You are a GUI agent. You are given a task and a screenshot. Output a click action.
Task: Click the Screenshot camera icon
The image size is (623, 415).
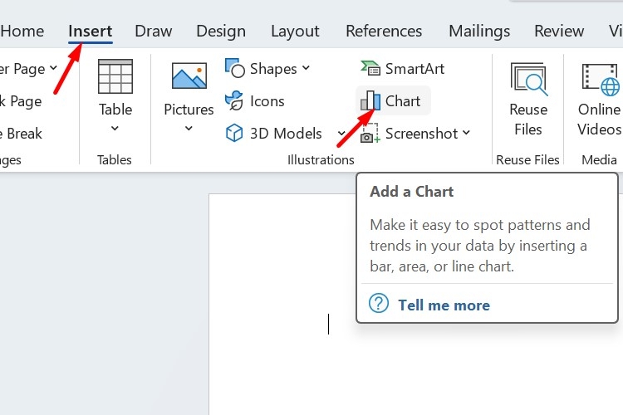click(370, 133)
